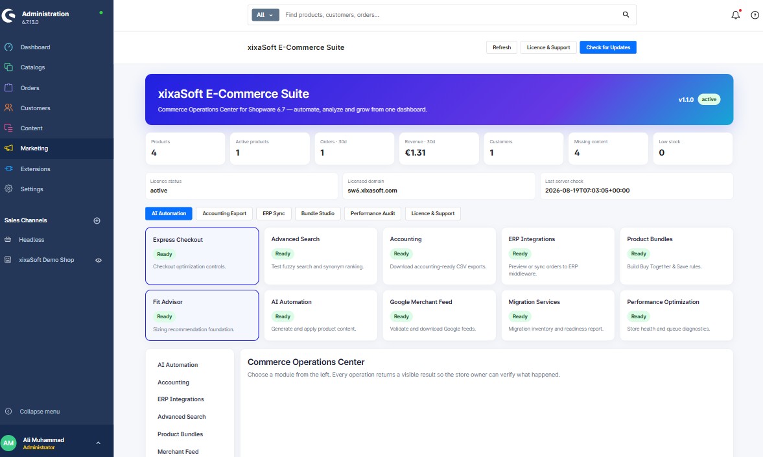
Task: Add a sales channel with plus icon
Action: coord(97,220)
